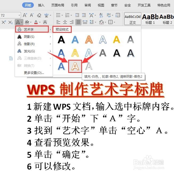
Task: Click the borders icon
Action: [110, 22]
